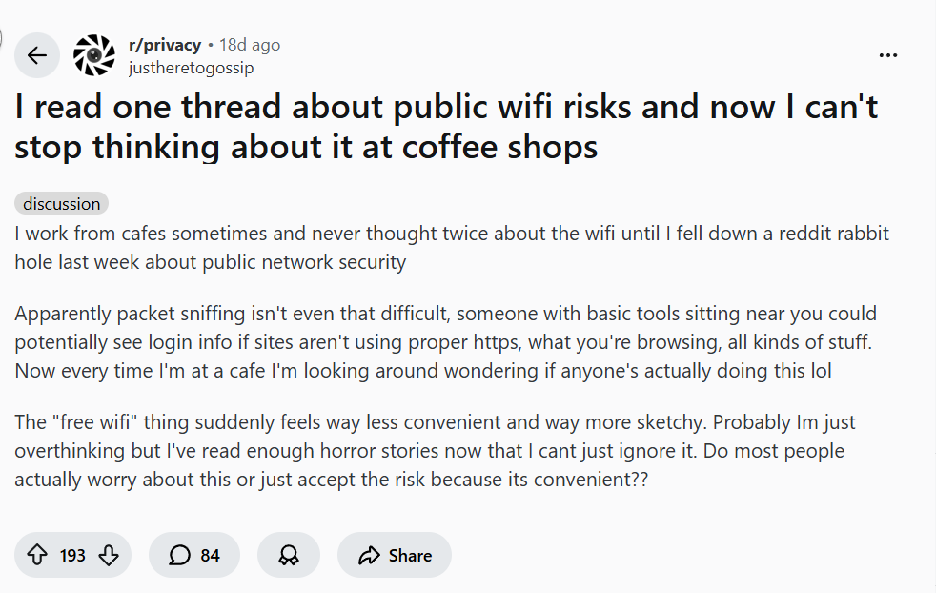Click the post title about public wifi risks
The image size is (936, 593).
click(446, 127)
